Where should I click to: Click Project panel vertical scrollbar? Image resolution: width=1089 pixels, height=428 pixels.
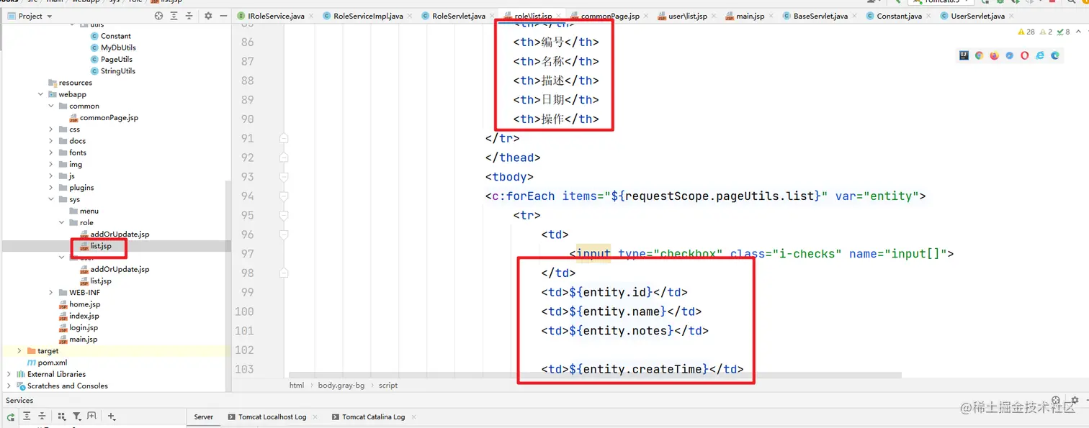click(228, 288)
